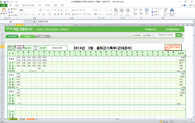Click the formula bar showing 8:30:00 AM
This screenshot has height=123, width=195.
tap(115, 22)
